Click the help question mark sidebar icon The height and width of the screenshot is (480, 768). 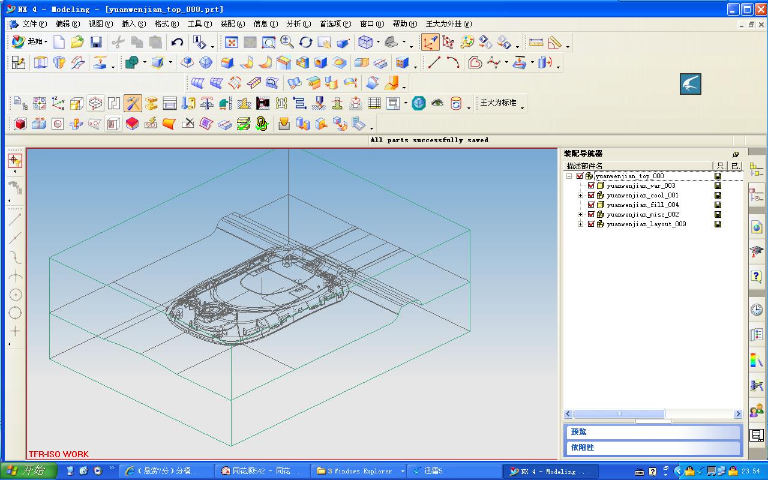click(757, 277)
